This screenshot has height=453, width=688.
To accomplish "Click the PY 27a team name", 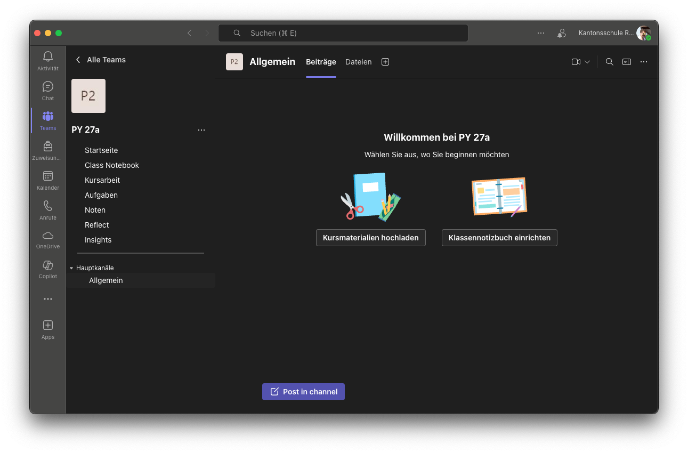I will (86, 130).
